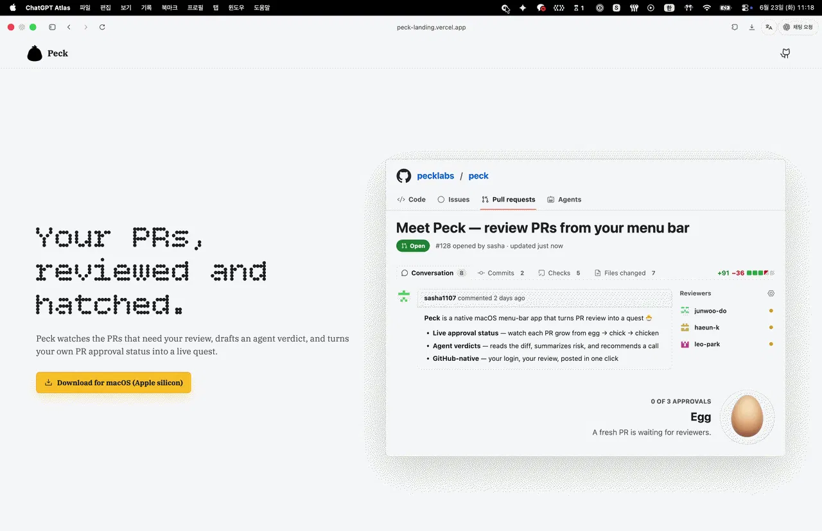Open the 북마크 menu
Image resolution: width=822 pixels, height=531 pixels.
pyautogui.click(x=170, y=8)
